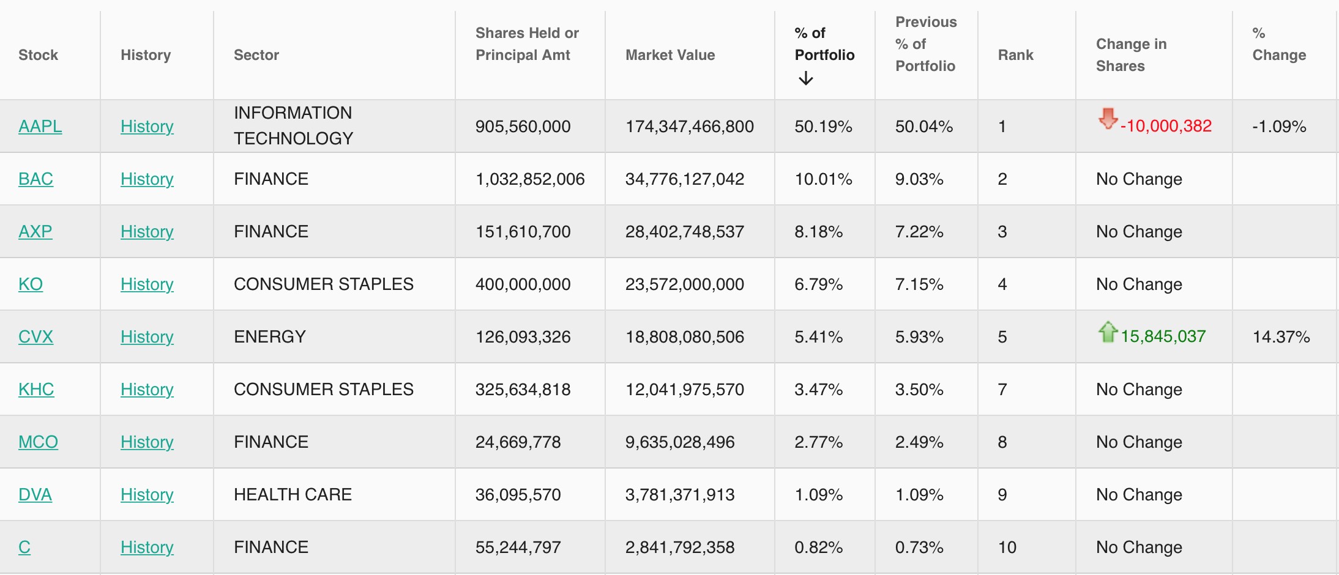Click the MCO ticker link
The height and width of the screenshot is (575, 1339).
coord(38,442)
